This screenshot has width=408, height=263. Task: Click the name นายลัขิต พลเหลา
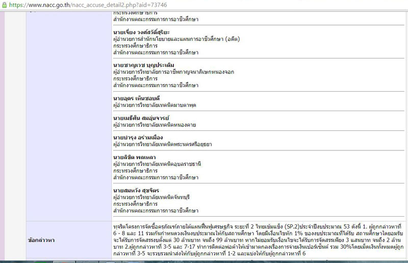click(x=135, y=157)
